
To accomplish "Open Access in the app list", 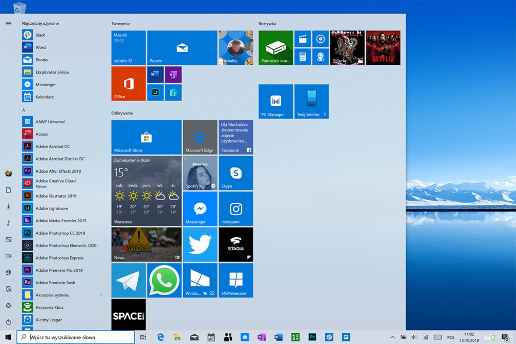I will (x=62, y=134).
